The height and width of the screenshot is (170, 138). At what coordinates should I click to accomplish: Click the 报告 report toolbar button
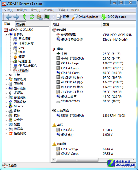point(63,17)
